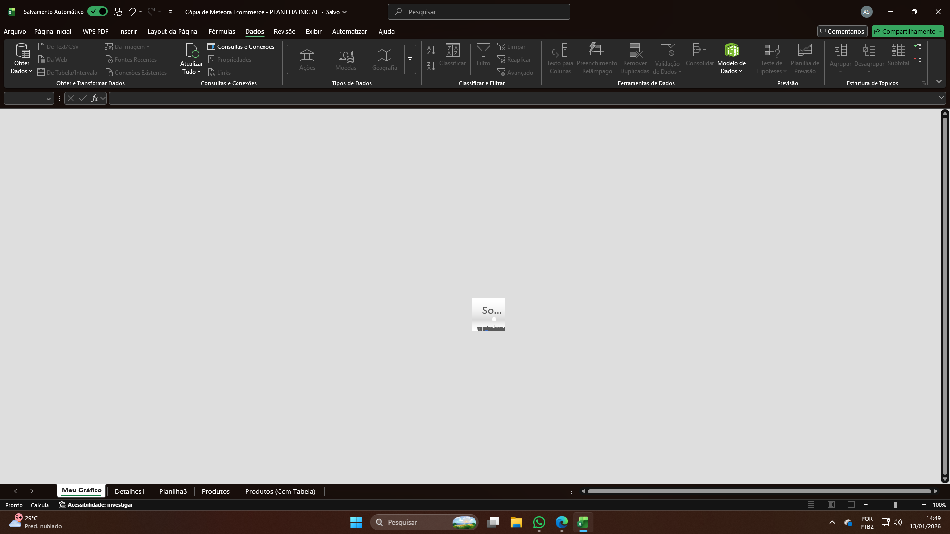950x534 pixels.
Task: Open Microsoft Edge from the taskbar
Action: pyautogui.click(x=561, y=522)
